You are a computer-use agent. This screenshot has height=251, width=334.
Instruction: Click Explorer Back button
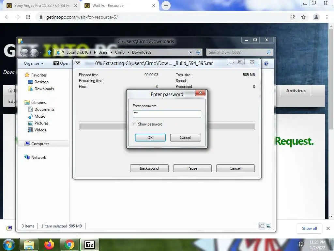24,52
